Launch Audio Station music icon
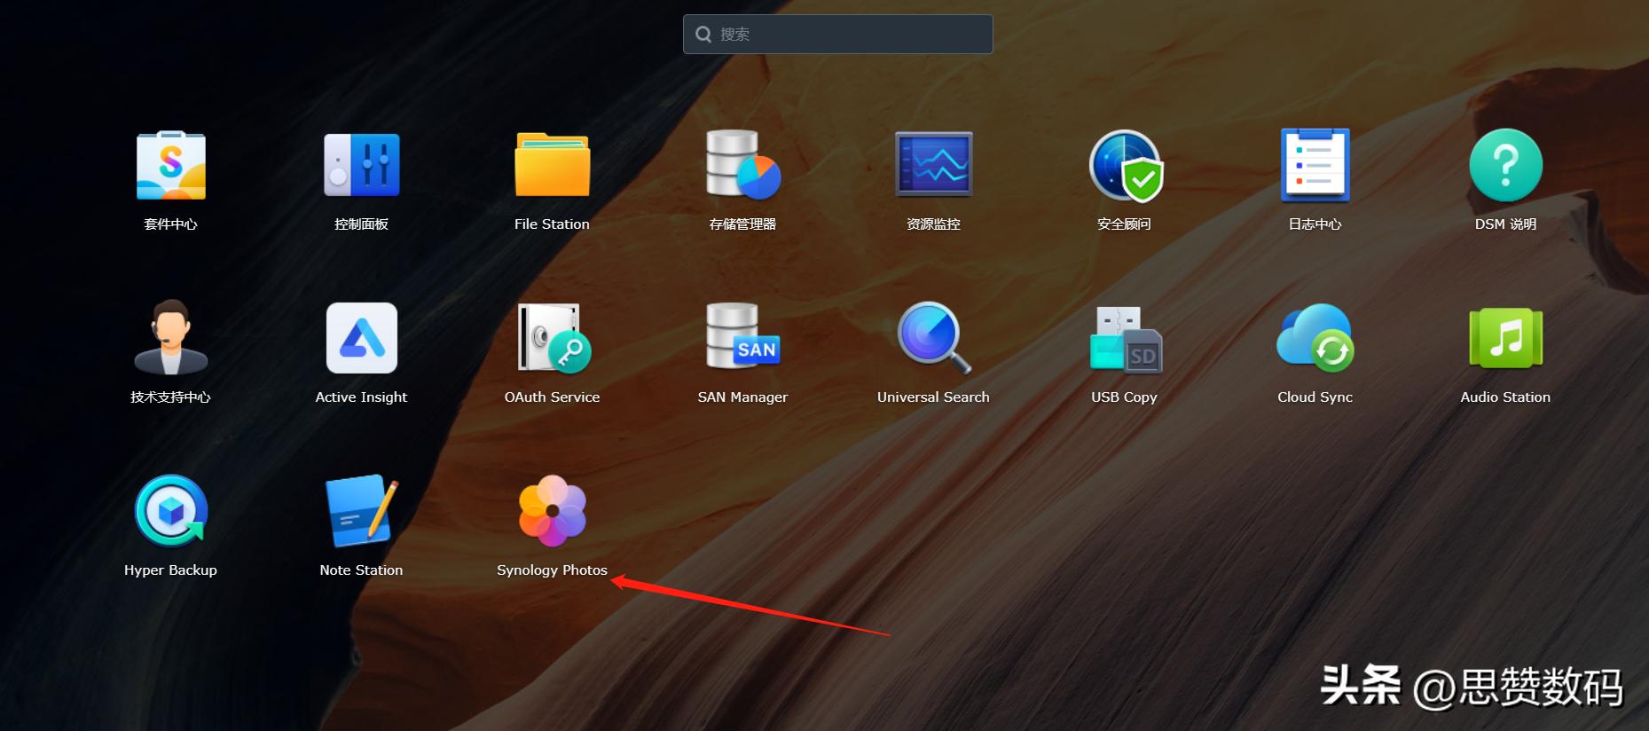 [x=1505, y=338]
